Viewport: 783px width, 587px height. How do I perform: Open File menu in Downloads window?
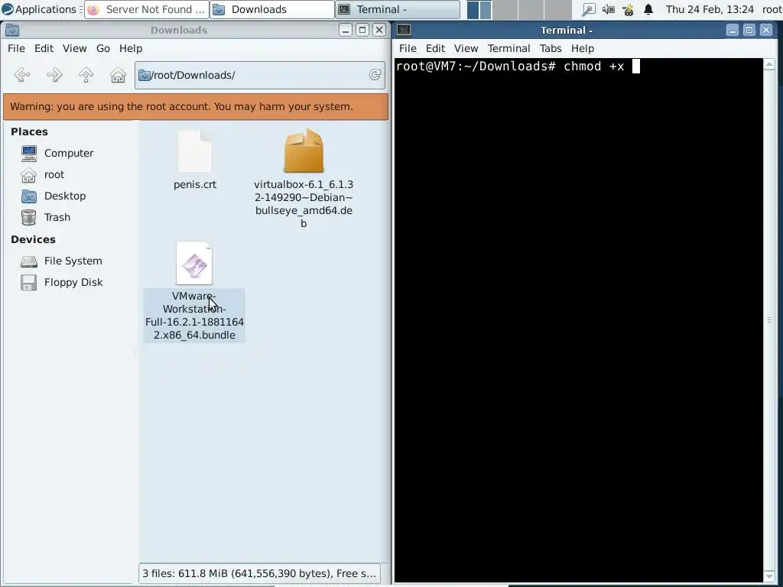tap(16, 48)
